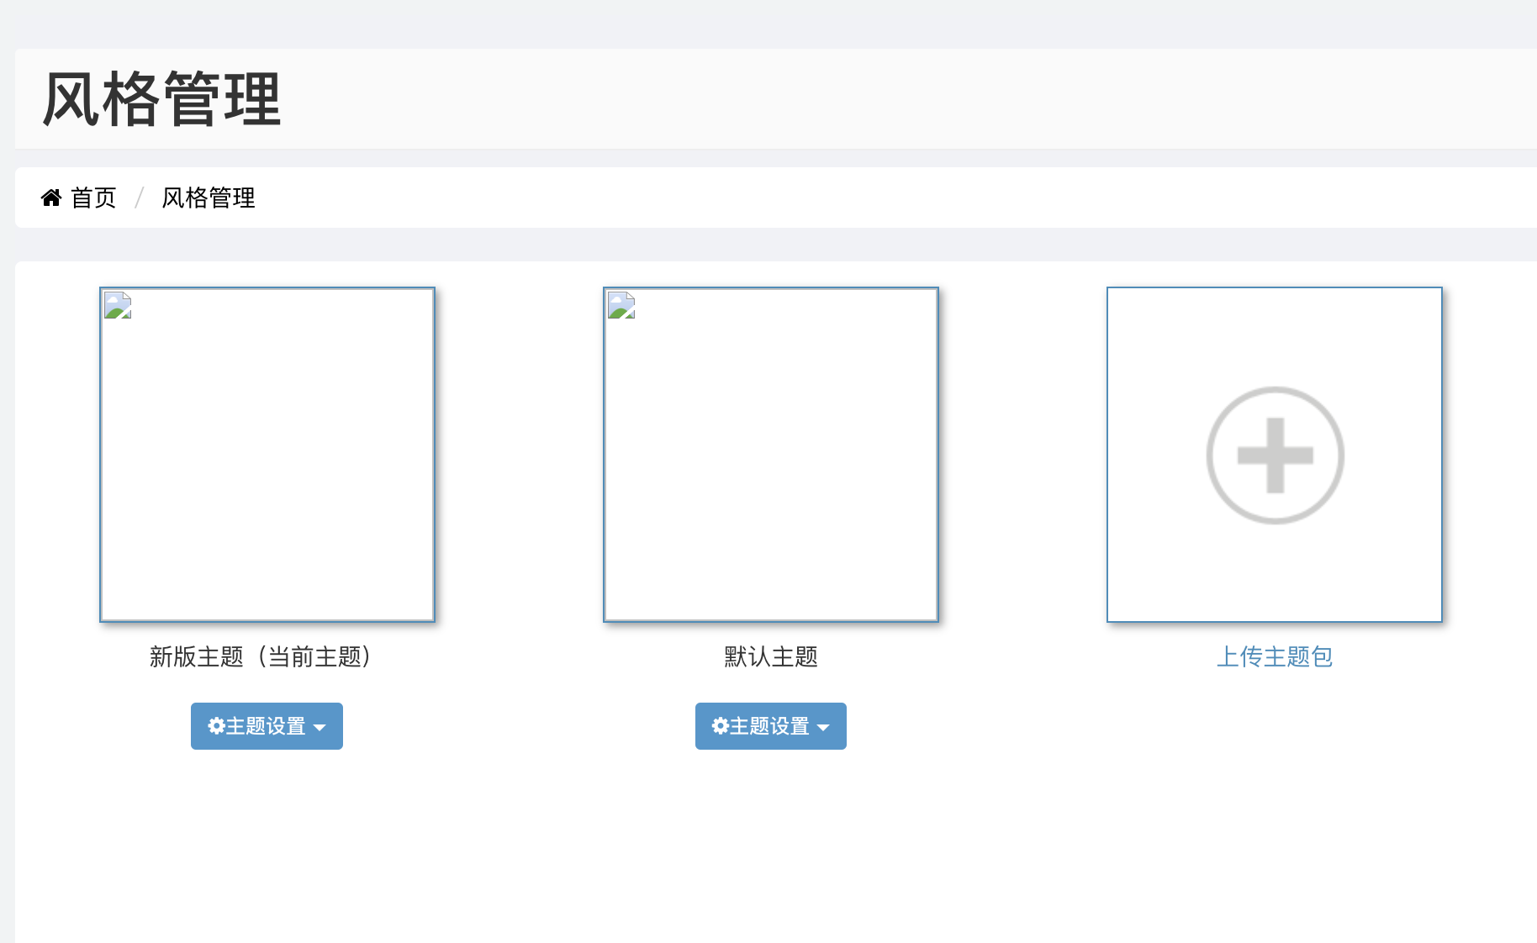The width and height of the screenshot is (1537, 943).
Task: Click the plus icon to upload theme
Action: (1275, 455)
